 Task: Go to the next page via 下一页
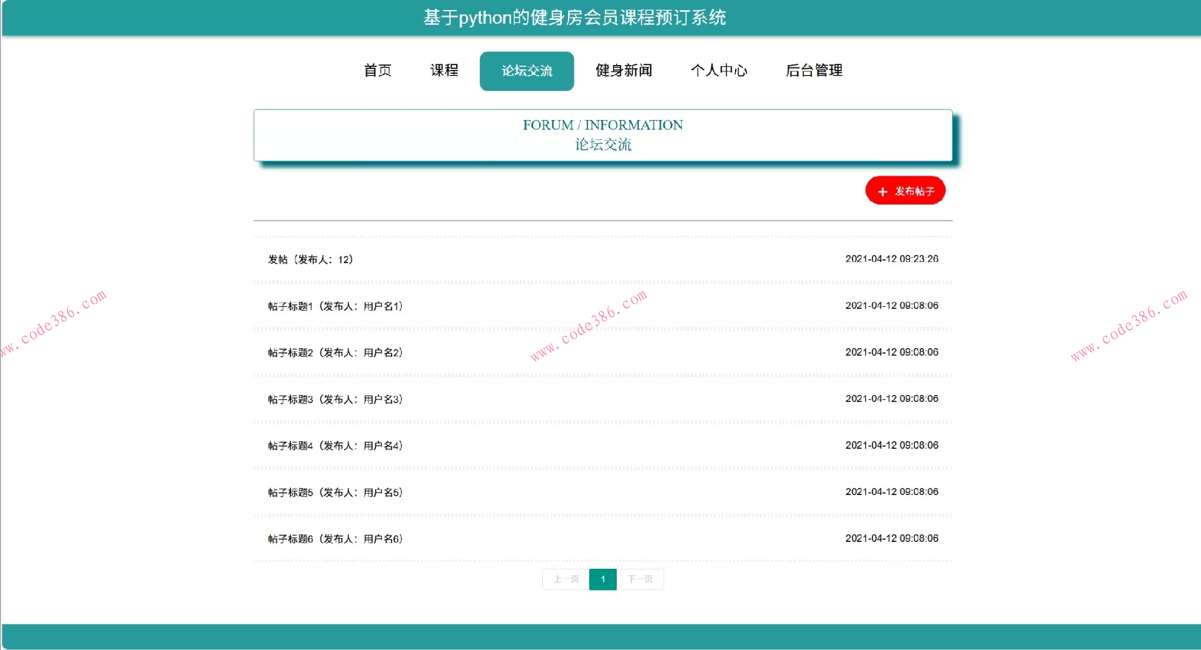pos(640,579)
